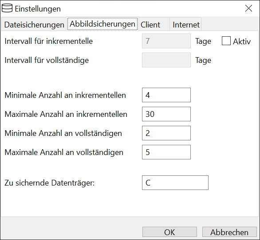Edit the Zu sichernde Datenträger field
Viewport: 260px width, 240px height.
click(175, 183)
